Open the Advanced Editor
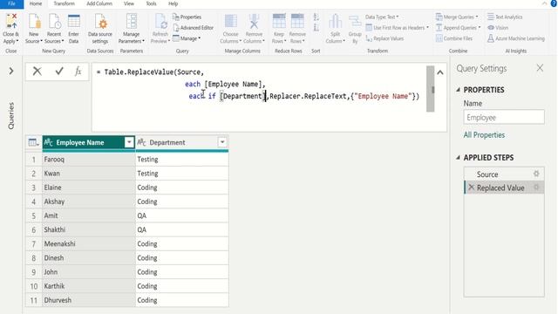 point(194,27)
